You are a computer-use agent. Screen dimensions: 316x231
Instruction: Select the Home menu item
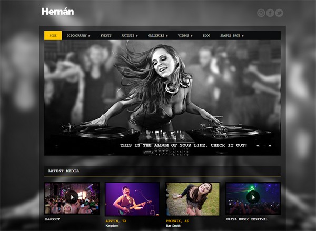pyautogui.click(x=53, y=36)
